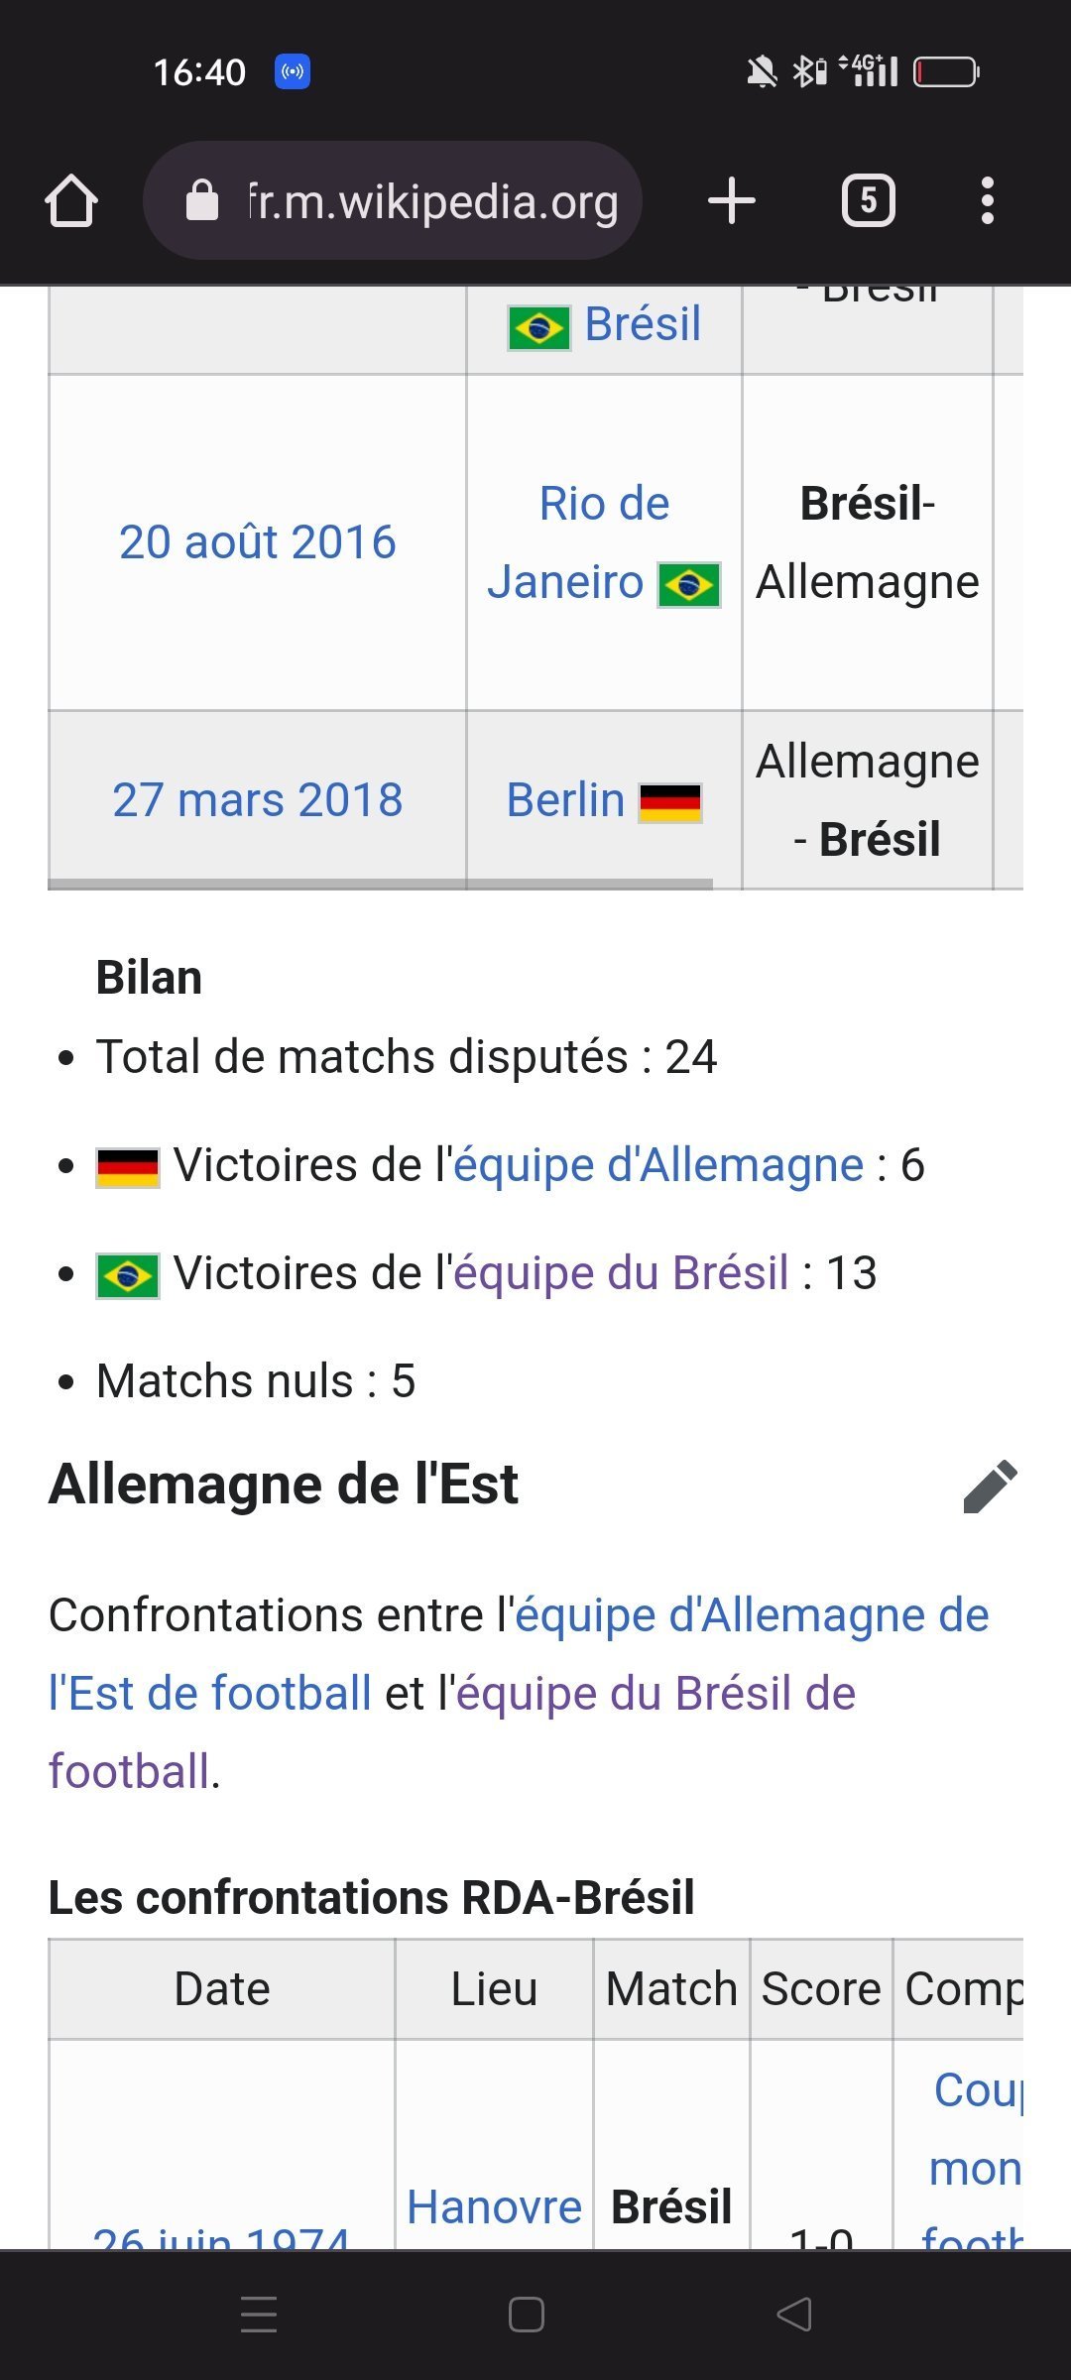Tap the Android back navigation button

[794, 2315]
